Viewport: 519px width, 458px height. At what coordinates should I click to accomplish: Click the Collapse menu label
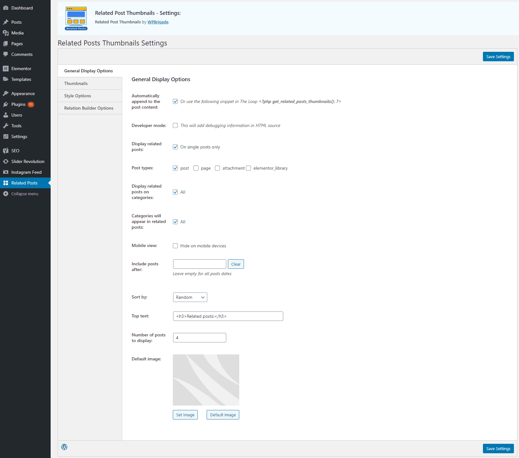click(25, 194)
